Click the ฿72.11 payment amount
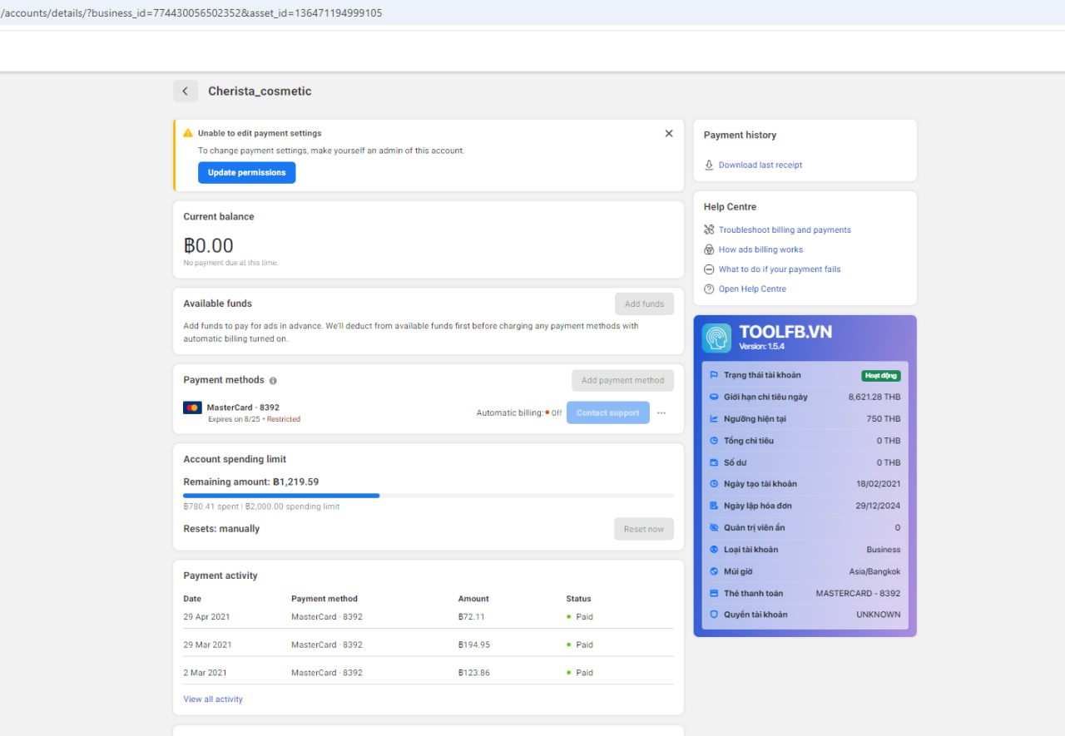 pyautogui.click(x=471, y=617)
